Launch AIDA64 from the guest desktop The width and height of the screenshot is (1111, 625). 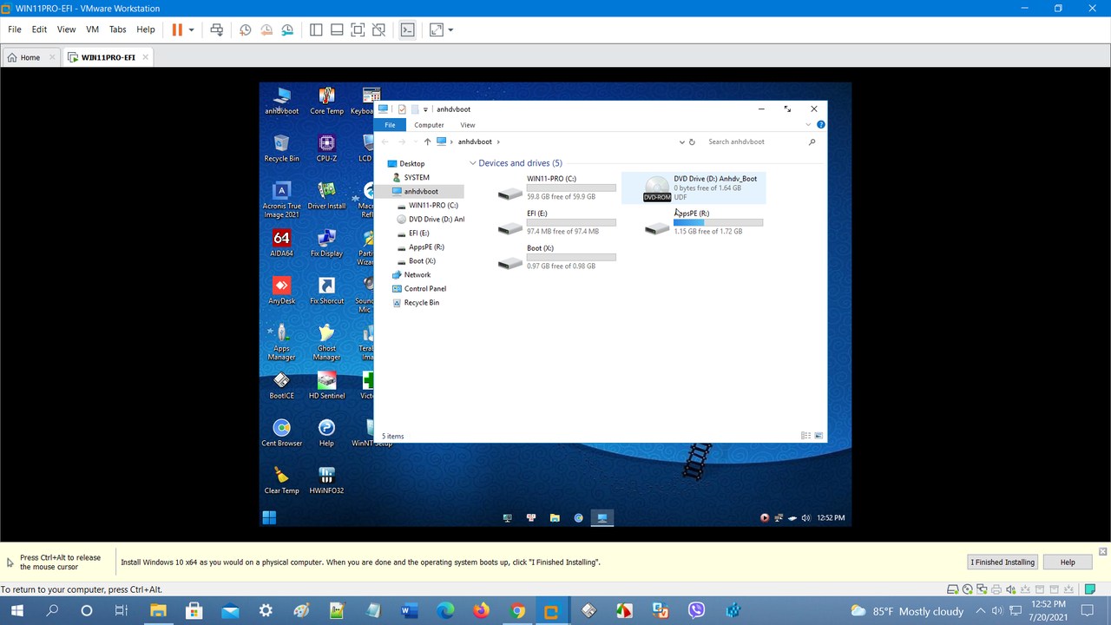click(x=281, y=243)
